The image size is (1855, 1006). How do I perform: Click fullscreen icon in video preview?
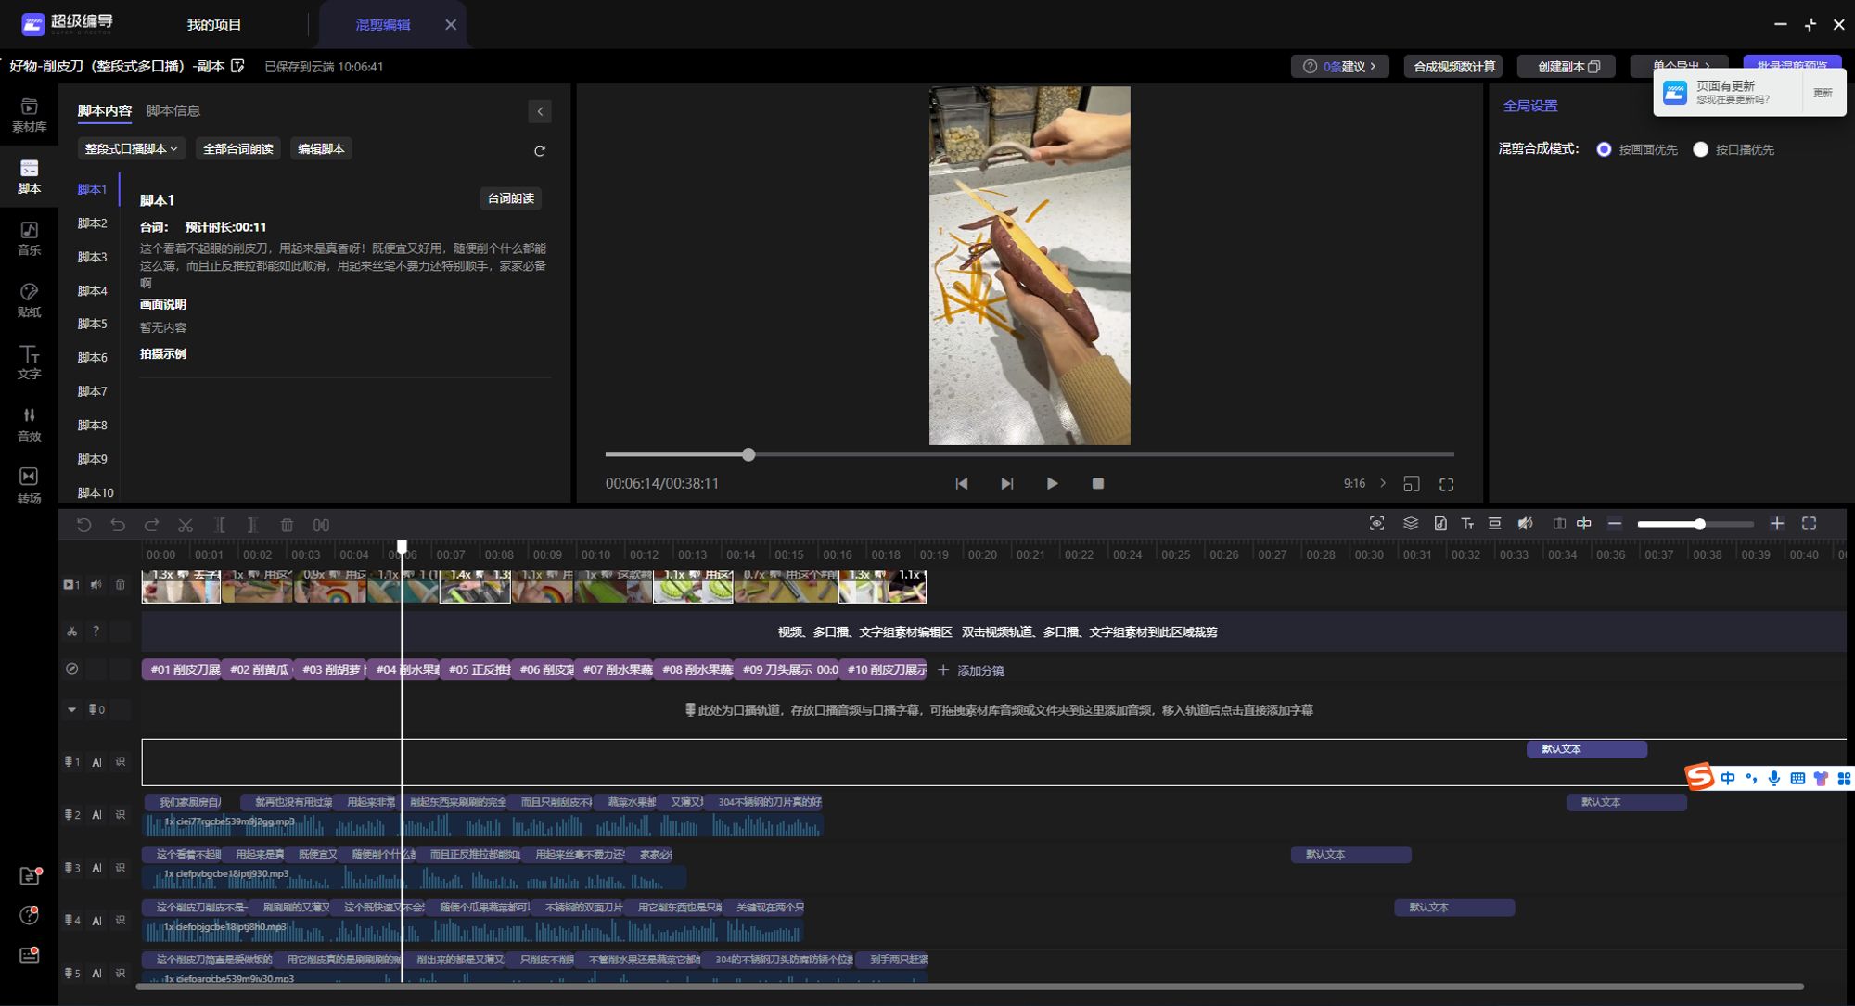click(1446, 484)
